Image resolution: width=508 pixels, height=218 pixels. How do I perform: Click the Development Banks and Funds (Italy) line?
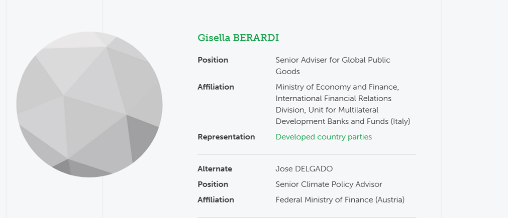[343, 121]
